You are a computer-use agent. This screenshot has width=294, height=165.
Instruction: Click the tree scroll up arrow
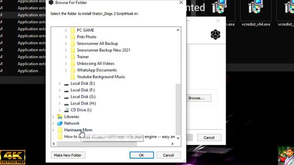(178, 30)
